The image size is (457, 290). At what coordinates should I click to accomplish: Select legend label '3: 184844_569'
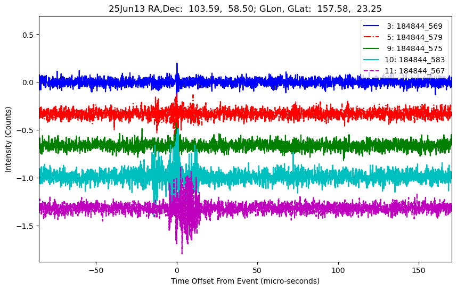pos(414,26)
